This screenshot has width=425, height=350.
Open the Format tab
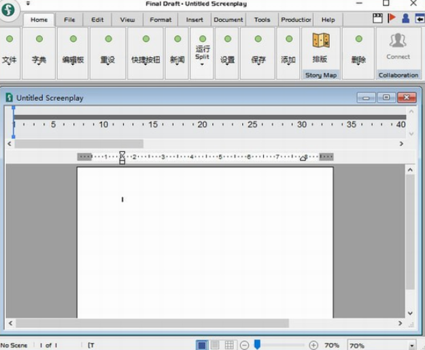tap(160, 20)
